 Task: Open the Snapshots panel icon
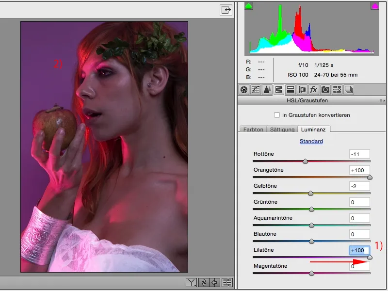pos(348,90)
